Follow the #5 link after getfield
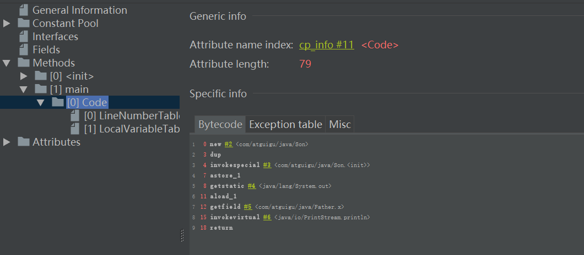This screenshot has width=584, height=255. (x=248, y=207)
